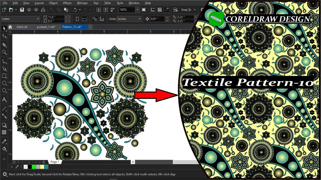Click the document palette eyedropper
This screenshot has height=180, width=321.
coord(17,167)
